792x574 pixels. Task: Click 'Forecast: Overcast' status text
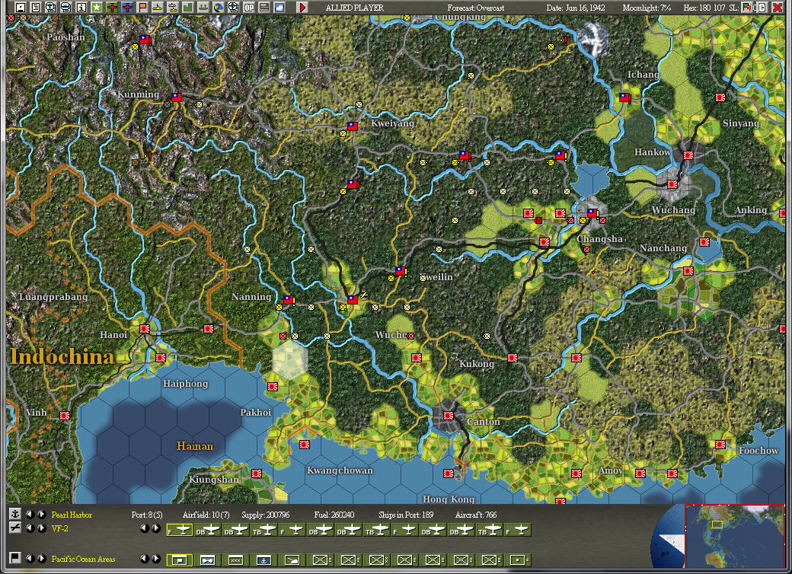coord(476,8)
